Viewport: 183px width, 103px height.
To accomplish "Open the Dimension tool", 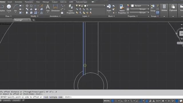I will click(x=55, y=8).
